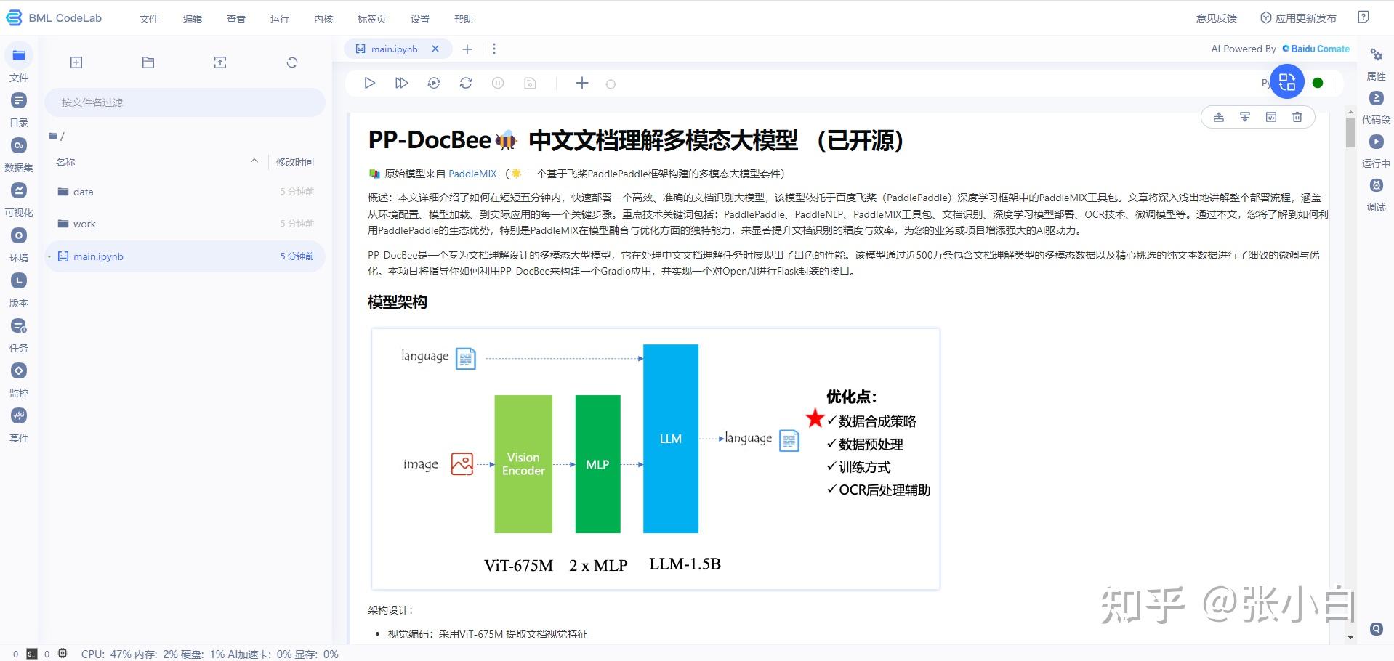Expand the more options menu next to main.ipynb tab

495,49
